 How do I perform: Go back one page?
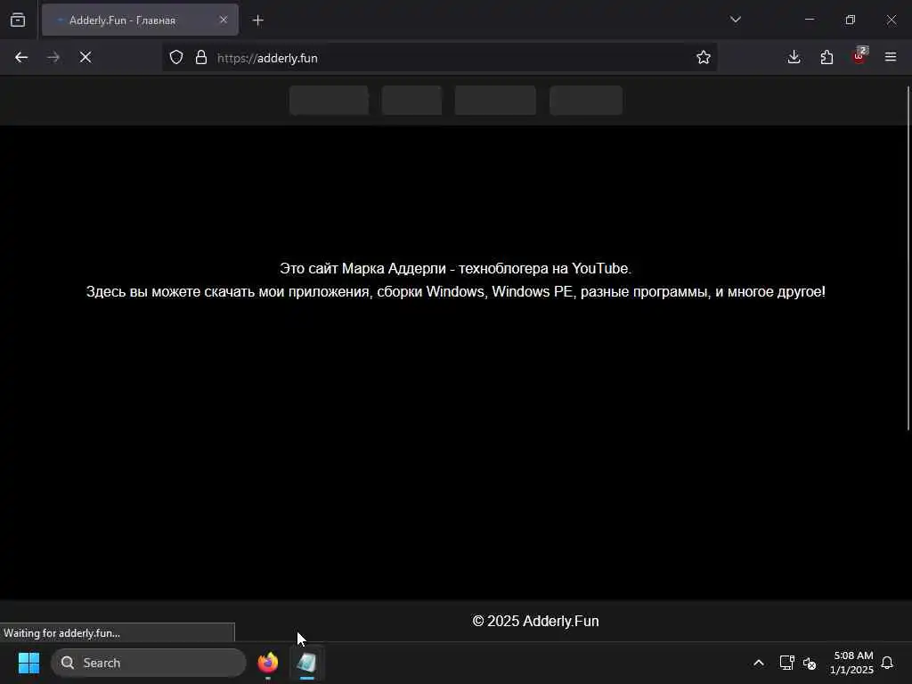click(x=21, y=57)
